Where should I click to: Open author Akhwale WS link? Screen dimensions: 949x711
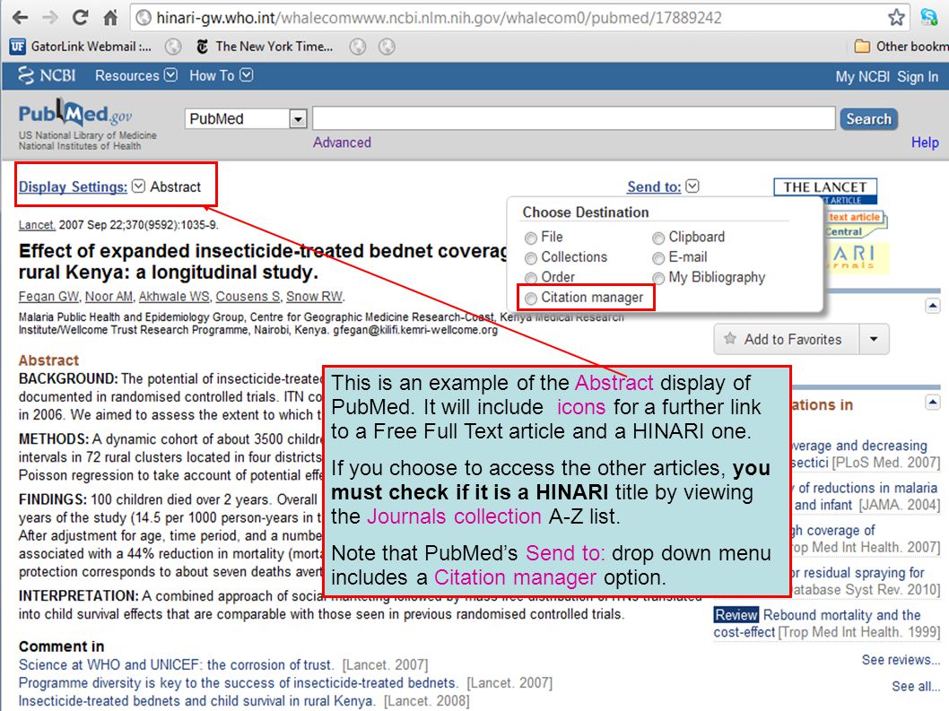point(174,297)
